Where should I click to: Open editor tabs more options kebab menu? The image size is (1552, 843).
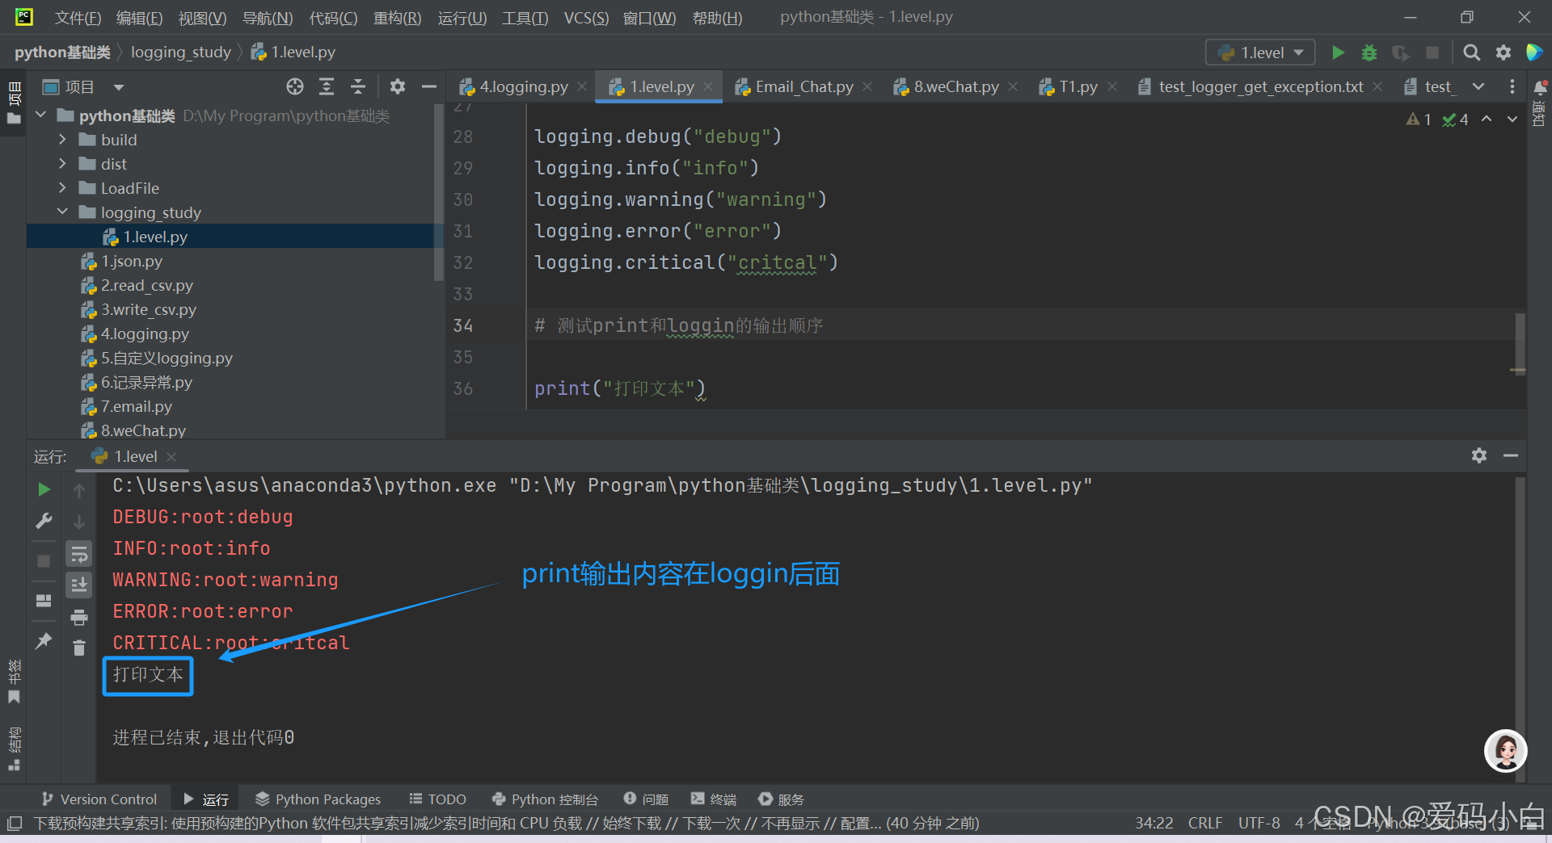pyautogui.click(x=1512, y=86)
